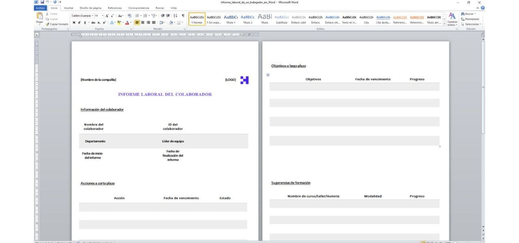Select the Aumentar sangría (increase indent) icon
The height and width of the screenshot is (243, 519).
[x=168, y=15]
